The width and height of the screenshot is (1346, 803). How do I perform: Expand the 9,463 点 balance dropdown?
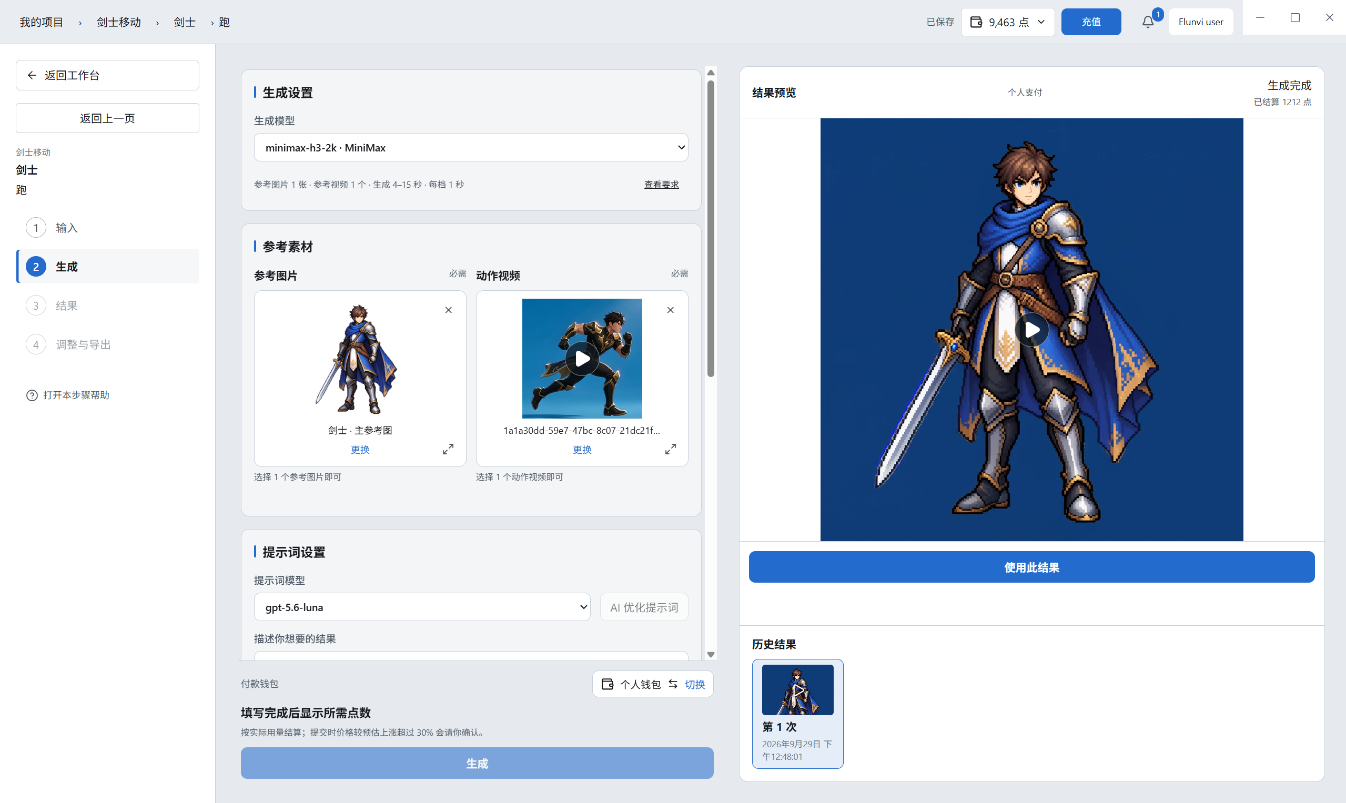[1041, 22]
